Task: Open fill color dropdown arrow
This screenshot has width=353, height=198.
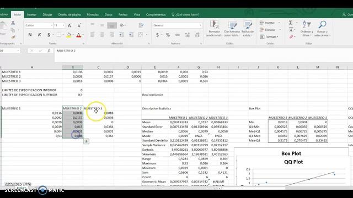Action: click(73, 35)
